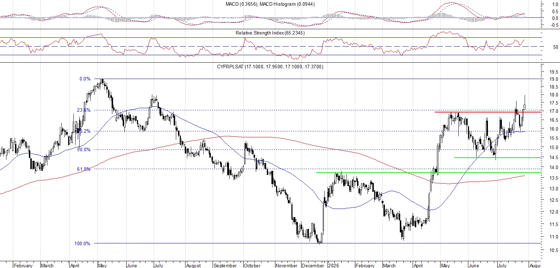Viewport: 560px width, 268px height.
Task: Select the 100.0% Fibonacci level label
Action: click(x=82, y=244)
